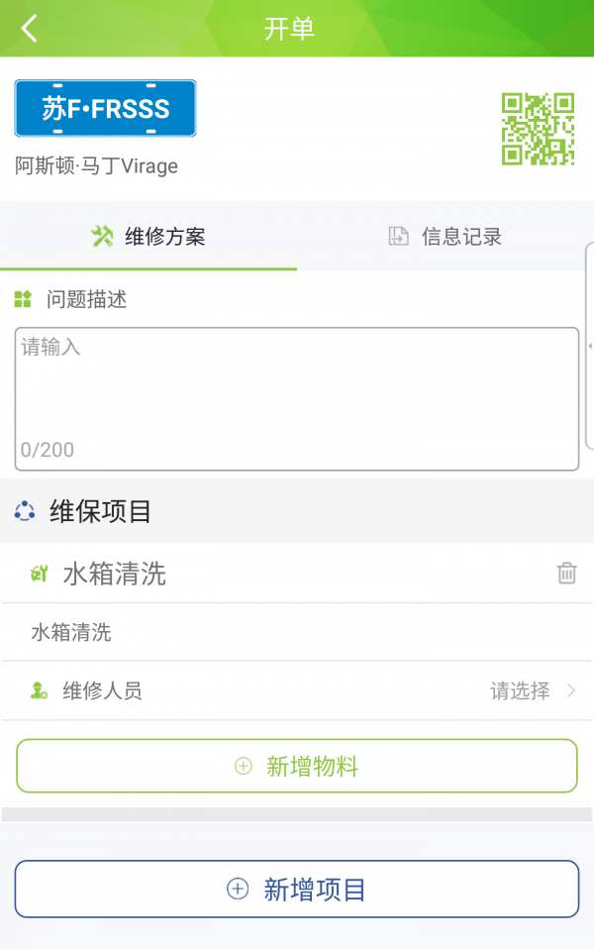Switch to the 信息记录 tab
The image size is (594, 949).
pos(444,237)
